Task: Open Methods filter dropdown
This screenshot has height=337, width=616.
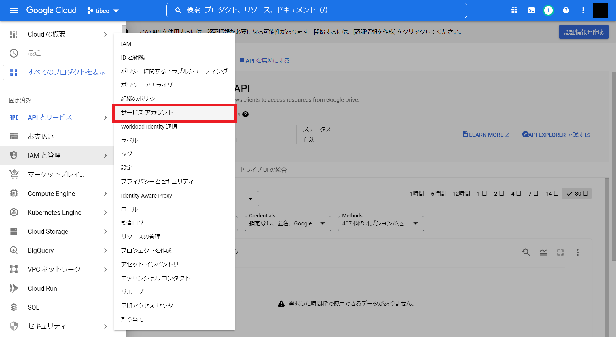Action: (381, 223)
